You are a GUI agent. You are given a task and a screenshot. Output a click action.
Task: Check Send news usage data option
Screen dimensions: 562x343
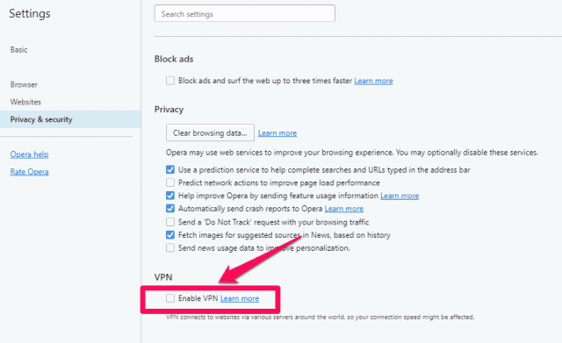coord(170,247)
